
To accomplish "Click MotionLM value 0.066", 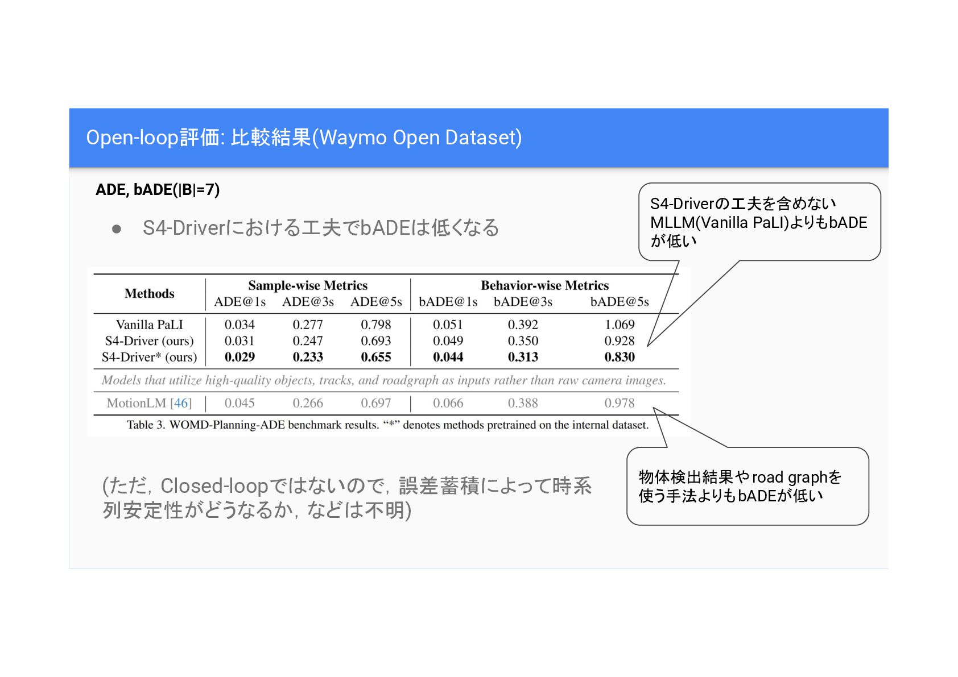I will pyautogui.click(x=448, y=403).
